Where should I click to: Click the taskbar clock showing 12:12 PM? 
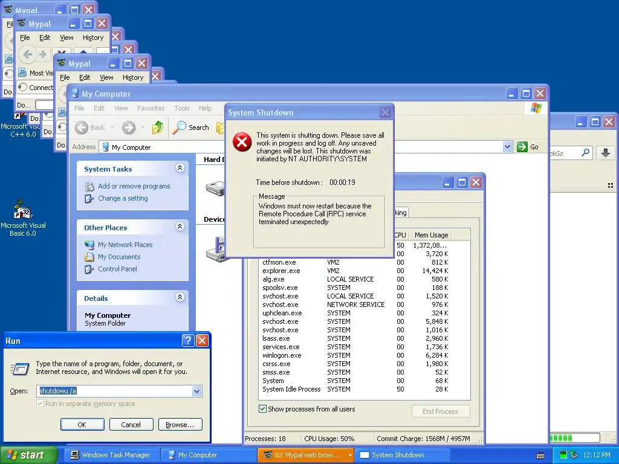[597, 456]
